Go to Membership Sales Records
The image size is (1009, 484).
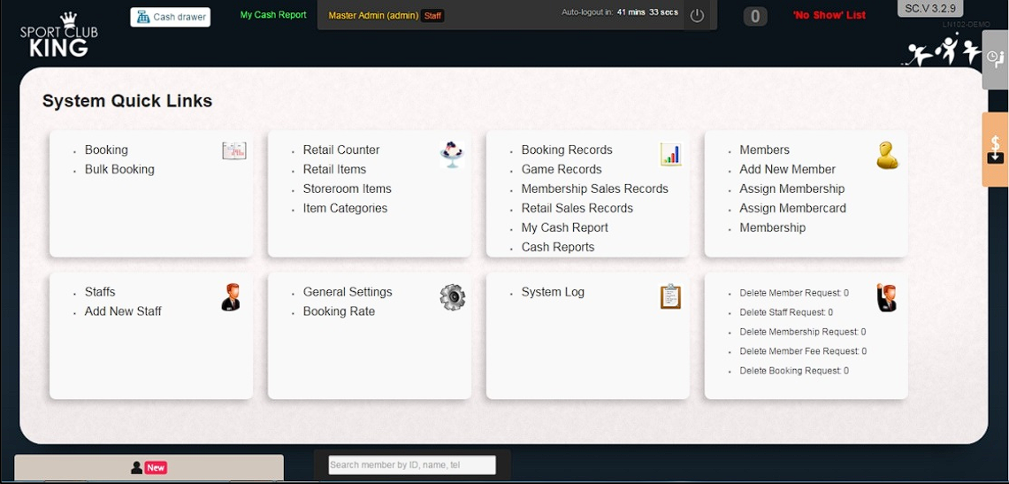[594, 188]
